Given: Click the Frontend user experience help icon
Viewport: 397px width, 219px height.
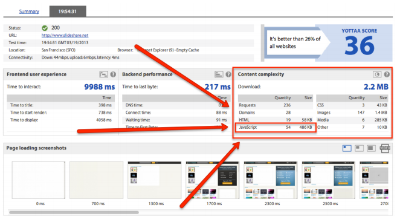Looking at the screenshot, I should [x=113, y=74].
